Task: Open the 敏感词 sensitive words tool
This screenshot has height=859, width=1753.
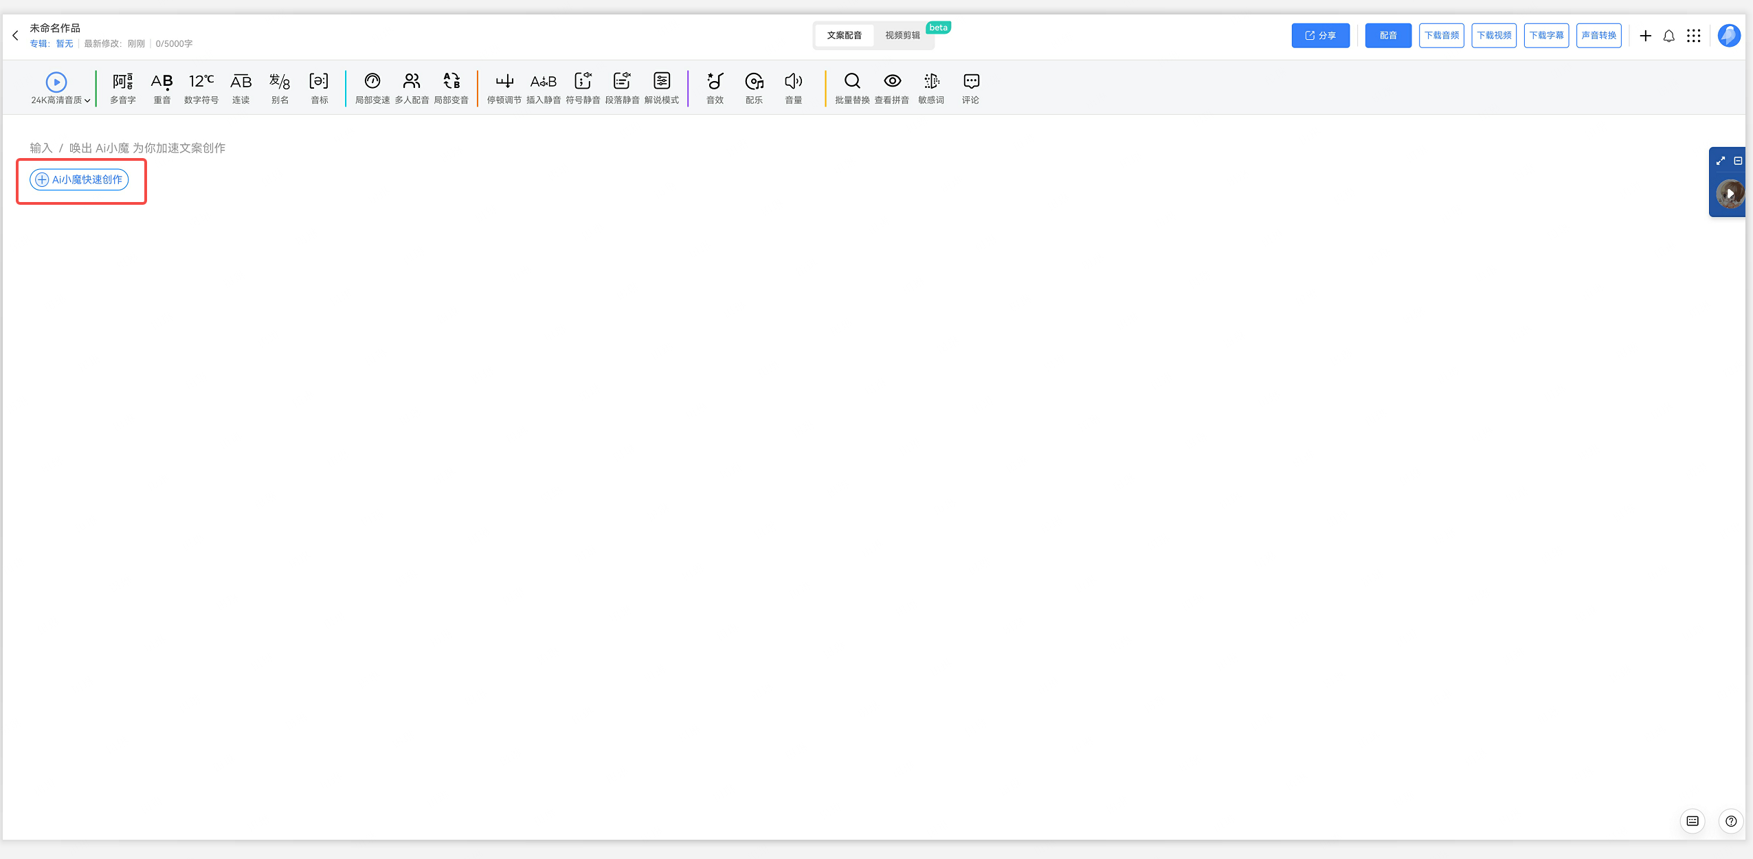Action: (x=931, y=88)
